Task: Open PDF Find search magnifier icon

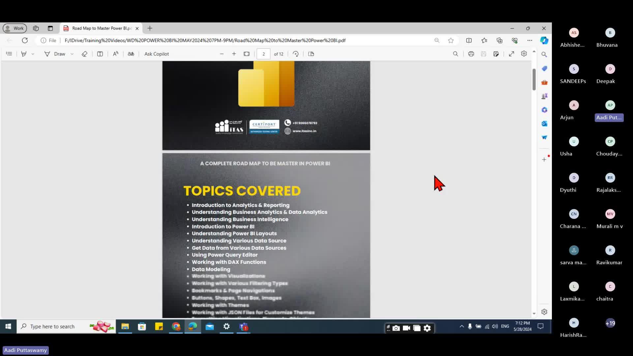Action: 456,54
